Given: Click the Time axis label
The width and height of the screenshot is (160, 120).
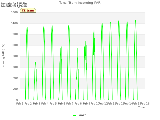Looking at the screenshot, I should click(x=141, y=107).
